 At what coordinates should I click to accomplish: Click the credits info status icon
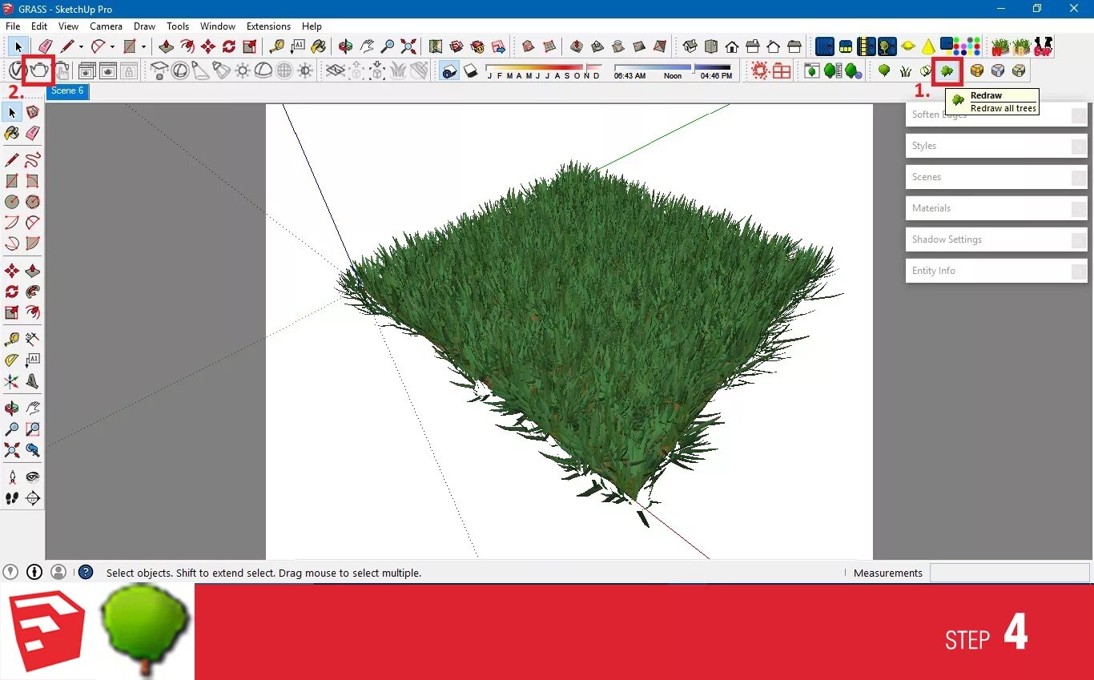tap(34, 572)
